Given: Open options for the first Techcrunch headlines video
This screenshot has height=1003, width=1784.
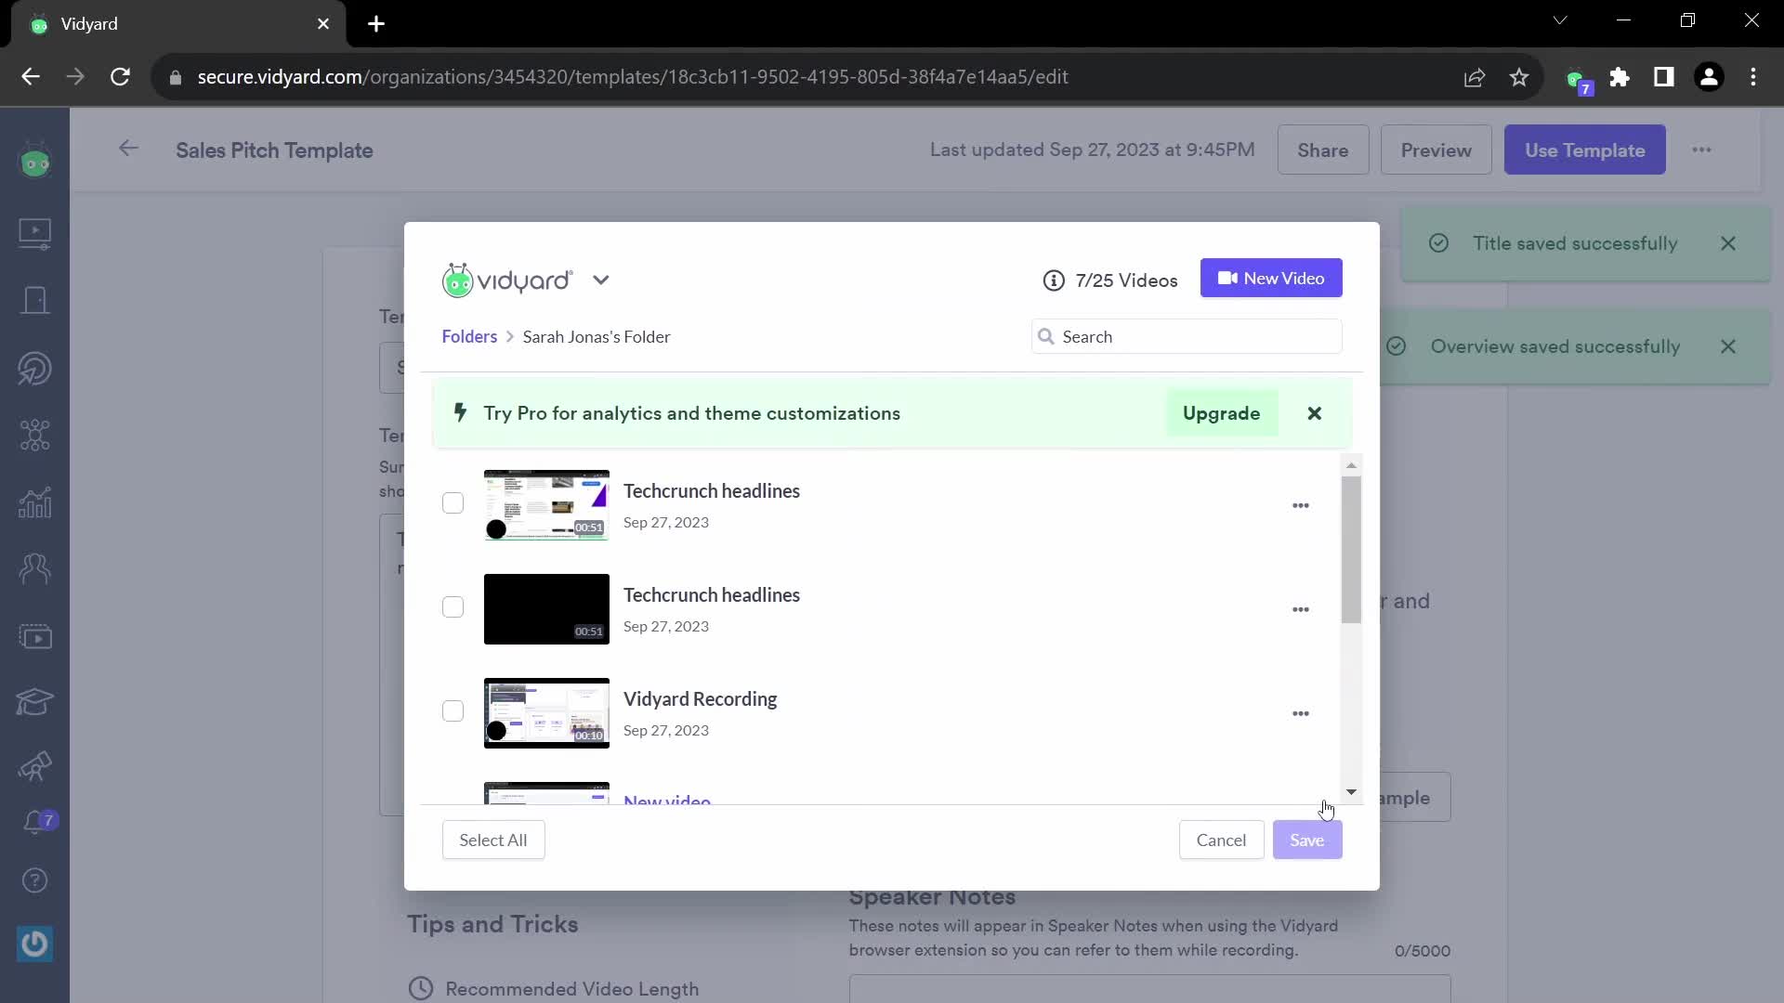Looking at the screenshot, I should 1300,505.
